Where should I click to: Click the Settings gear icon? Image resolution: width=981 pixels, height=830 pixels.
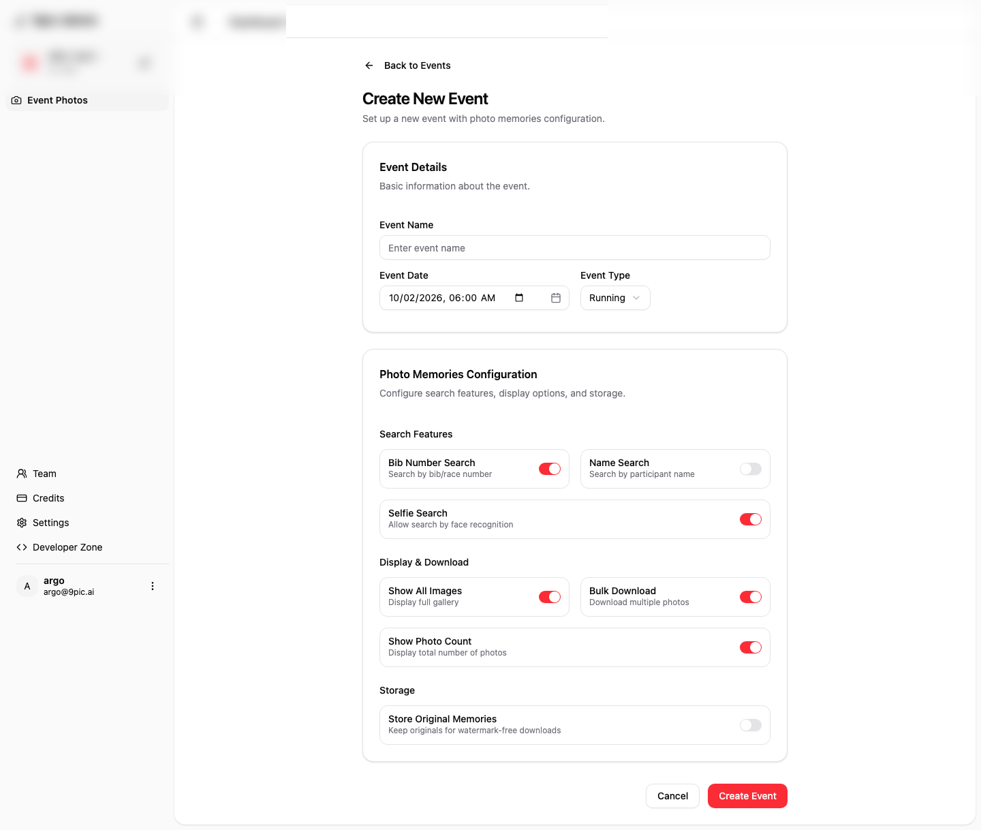[22, 523]
